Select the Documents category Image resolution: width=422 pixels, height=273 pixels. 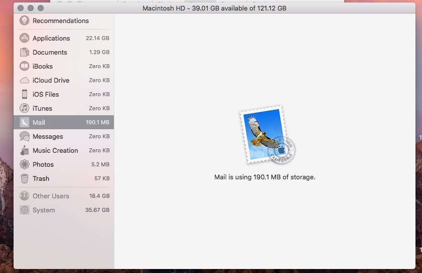64,52
